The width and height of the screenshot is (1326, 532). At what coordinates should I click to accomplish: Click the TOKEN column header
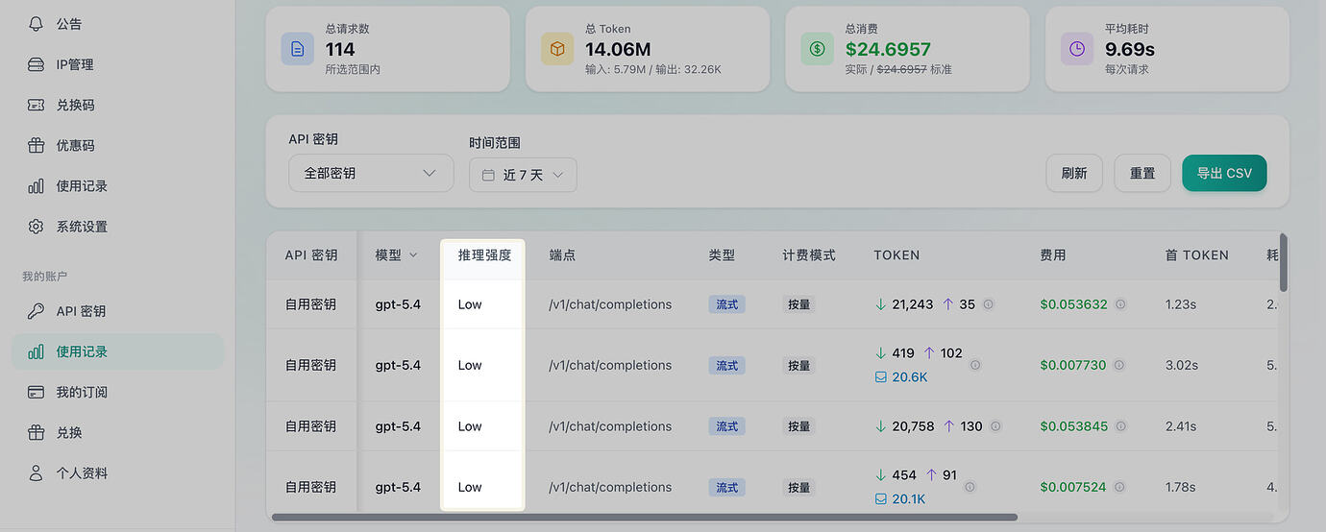[x=896, y=255]
